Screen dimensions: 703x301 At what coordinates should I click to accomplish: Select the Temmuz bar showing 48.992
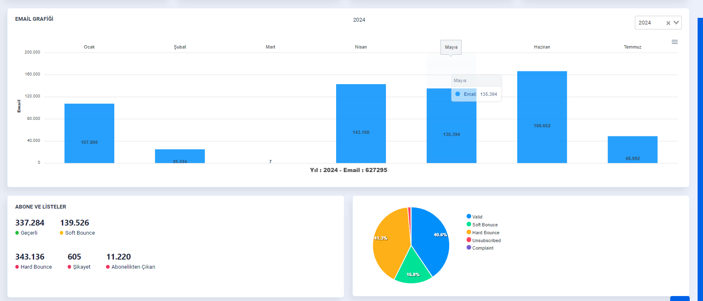click(632, 147)
